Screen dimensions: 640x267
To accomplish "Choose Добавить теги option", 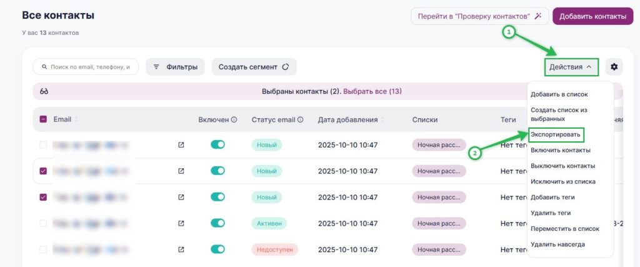I will click(552, 197).
